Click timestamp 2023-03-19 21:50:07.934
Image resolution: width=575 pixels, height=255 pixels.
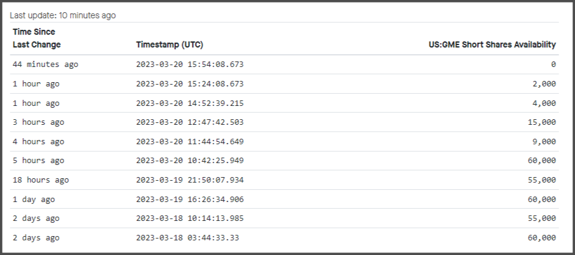[x=189, y=180]
